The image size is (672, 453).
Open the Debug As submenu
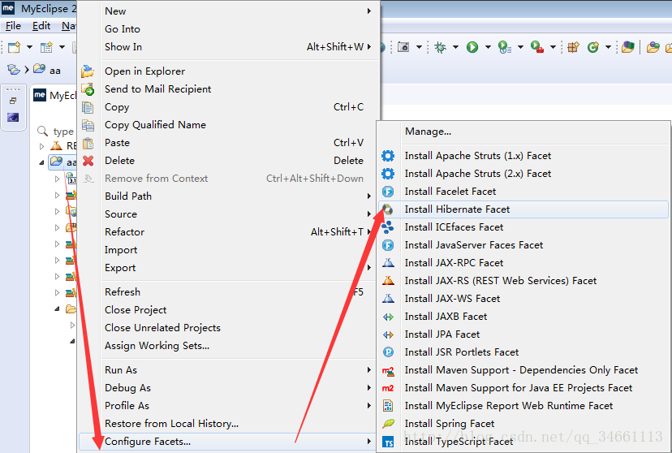[227, 388]
